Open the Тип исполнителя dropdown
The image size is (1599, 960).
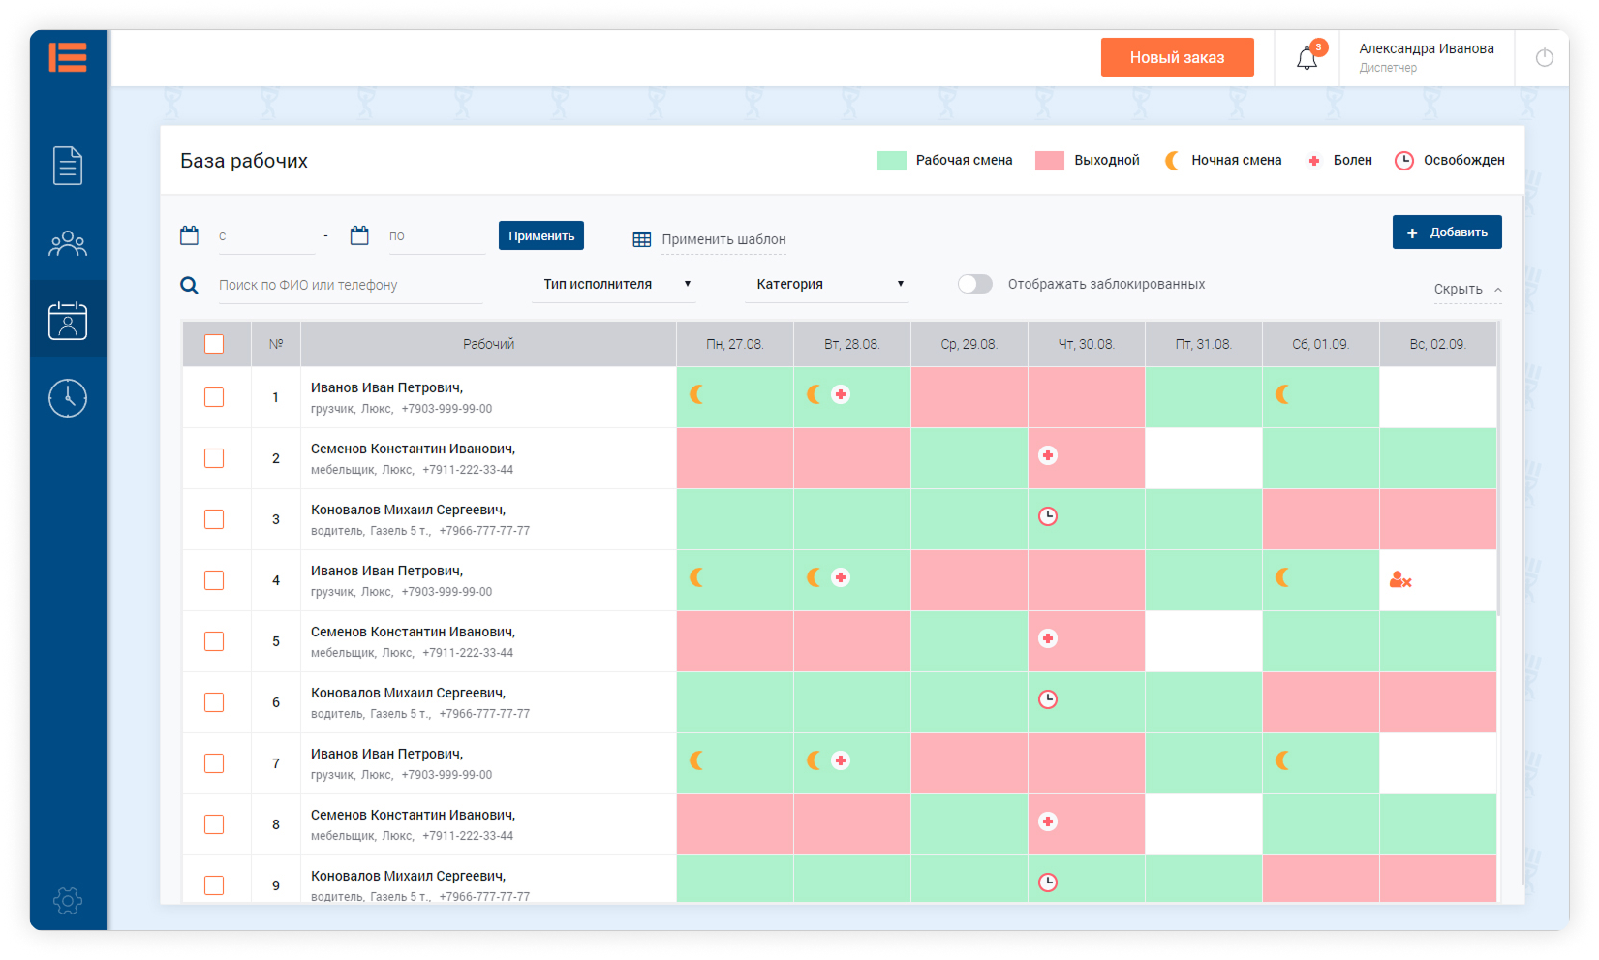pyautogui.click(x=614, y=284)
